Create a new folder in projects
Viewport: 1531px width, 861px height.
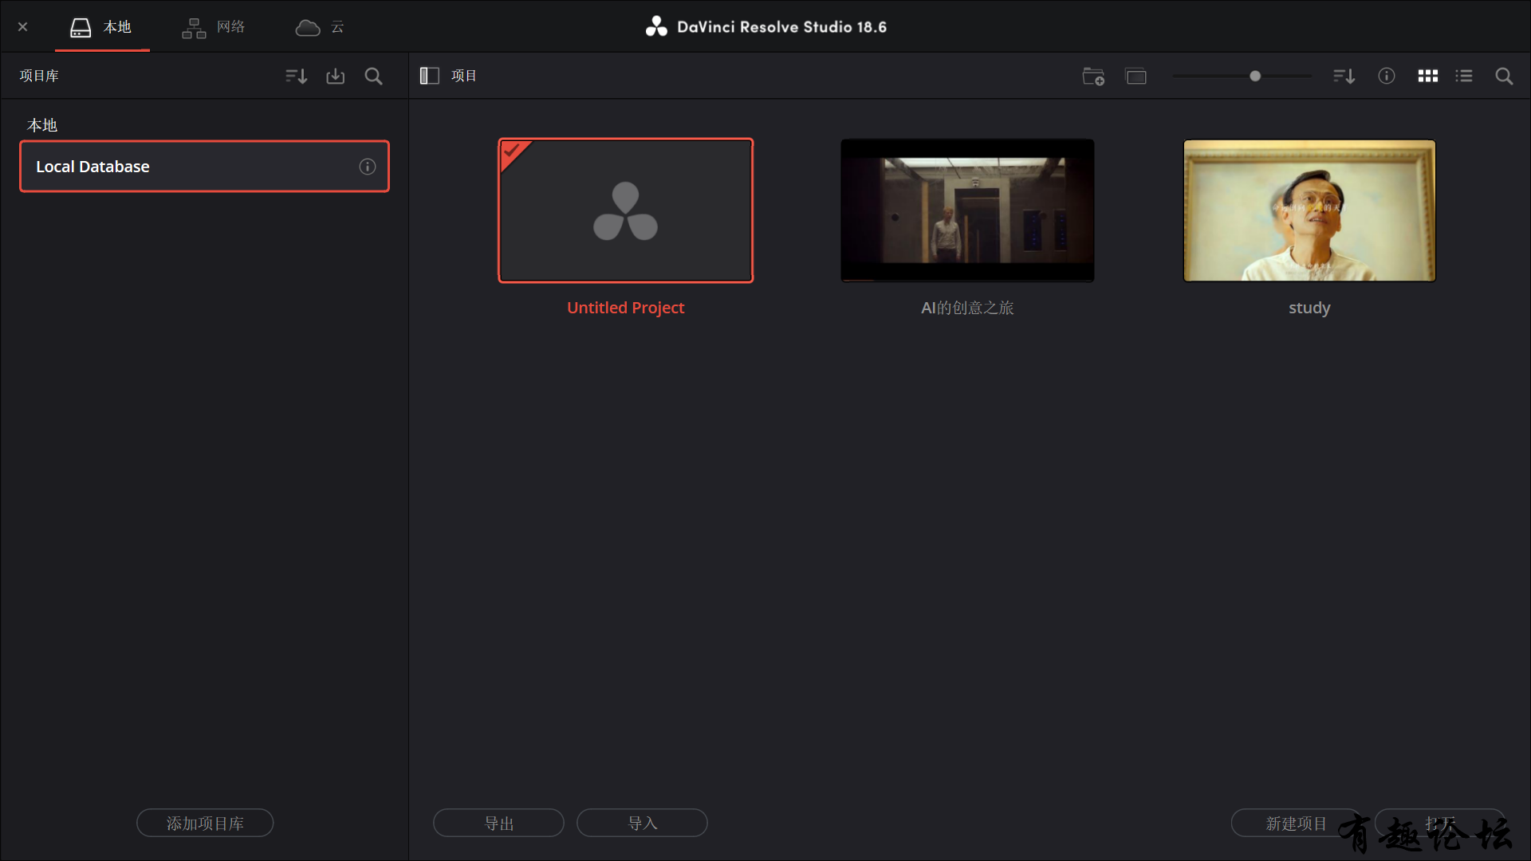1093,76
